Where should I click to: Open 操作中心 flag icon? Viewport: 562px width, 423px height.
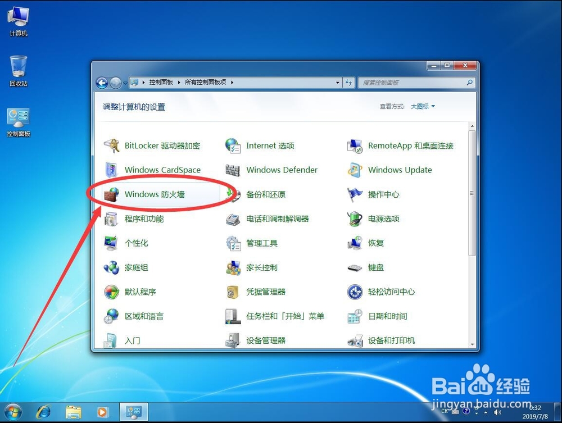click(355, 194)
